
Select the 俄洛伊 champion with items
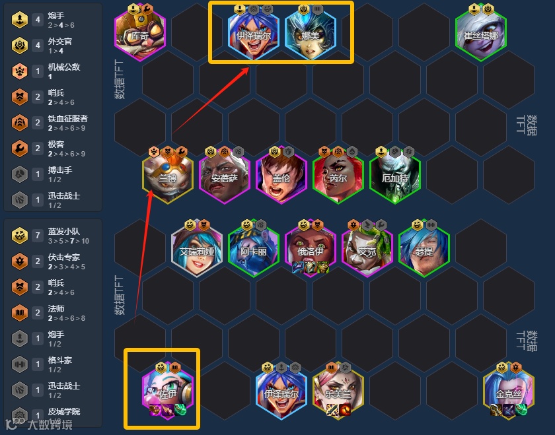pyautogui.click(x=310, y=249)
